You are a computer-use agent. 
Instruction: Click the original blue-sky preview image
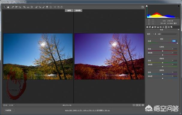click(38, 56)
